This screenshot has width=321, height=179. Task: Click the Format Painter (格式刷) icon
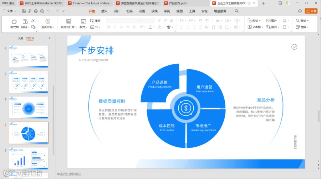(x=14, y=21)
